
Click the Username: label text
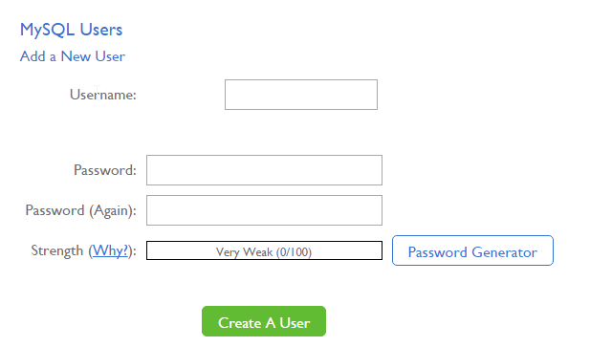coord(103,95)
